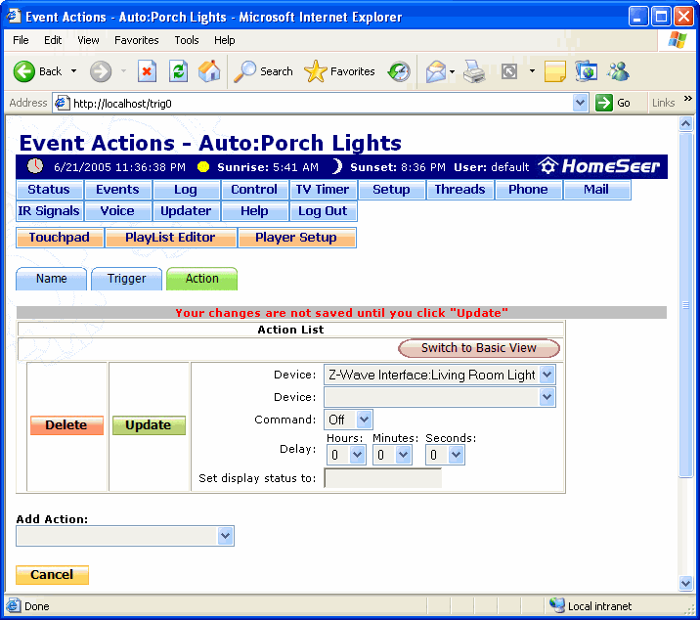
Task: Open the Updater page
Action: click(186, 211)
